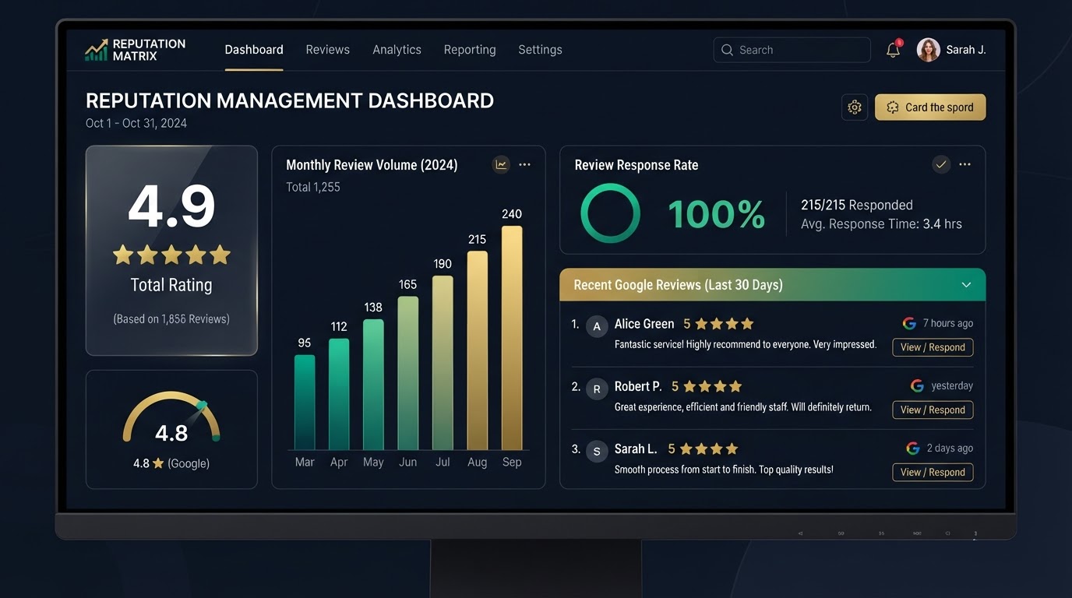This screenshot has width=1072, height=598.
Task: Click the checkmark icon in Response Rate
Action: (x=941, y=164)
